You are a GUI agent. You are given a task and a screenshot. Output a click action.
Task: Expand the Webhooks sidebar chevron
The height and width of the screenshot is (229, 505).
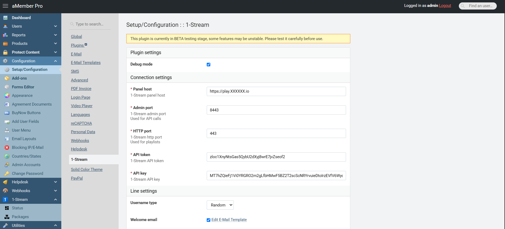tap(55, 191)
